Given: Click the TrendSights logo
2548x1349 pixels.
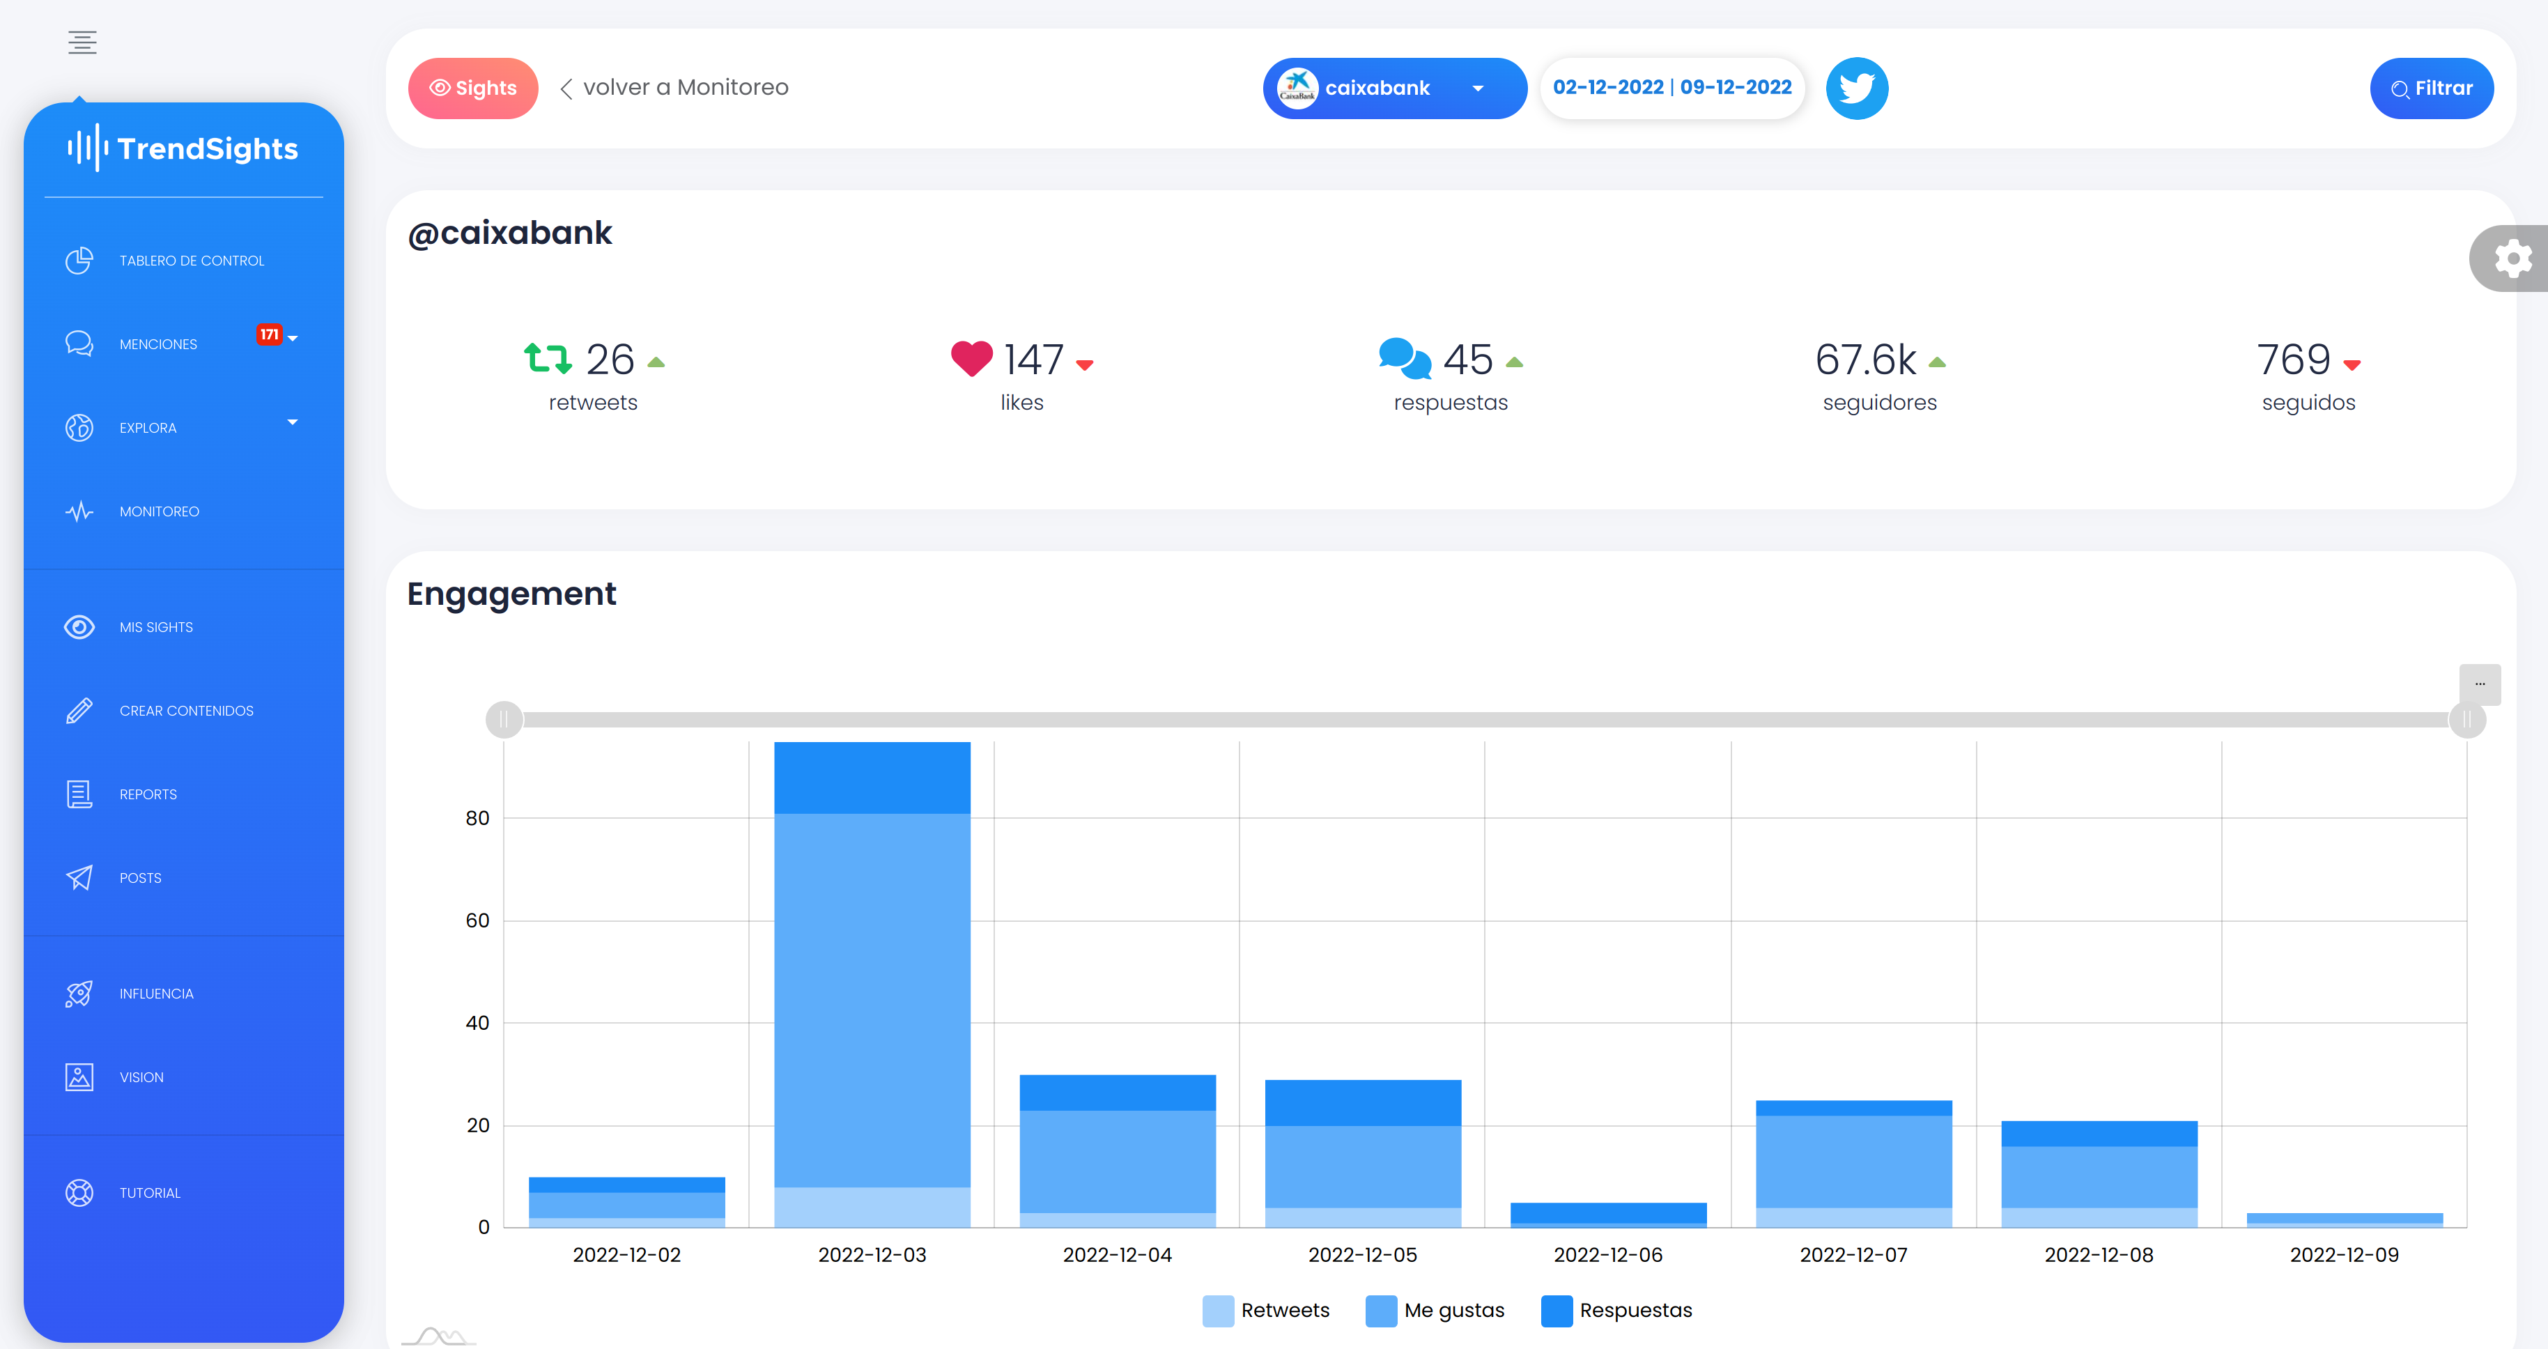Looking at the screenshot, I should (183, 148).
